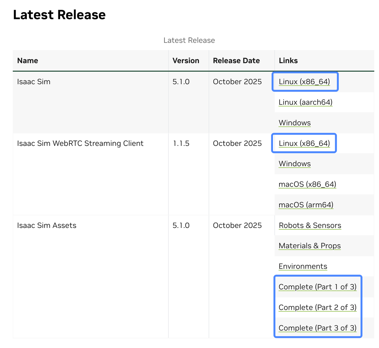Open macOS (x86_64) streaming client link

click(x=307, y=184)
